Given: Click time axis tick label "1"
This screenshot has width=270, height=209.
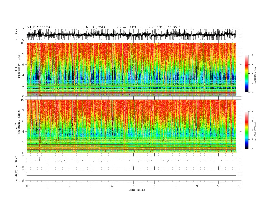Looking at the screenshot, I should coord(48,186).
